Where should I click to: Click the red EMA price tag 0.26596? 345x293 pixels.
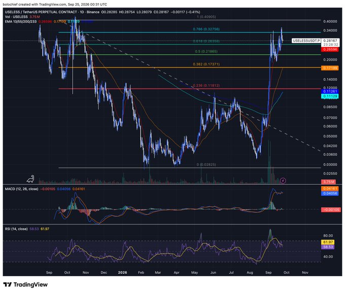330,49
